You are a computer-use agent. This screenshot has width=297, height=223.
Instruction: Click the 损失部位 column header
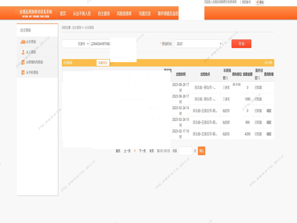[237, 74]
